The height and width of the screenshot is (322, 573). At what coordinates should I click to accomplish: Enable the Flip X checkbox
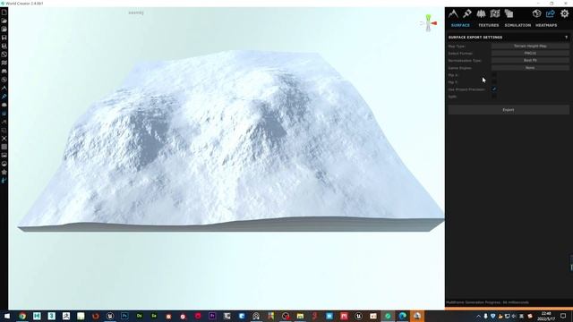tap(494, 75)
